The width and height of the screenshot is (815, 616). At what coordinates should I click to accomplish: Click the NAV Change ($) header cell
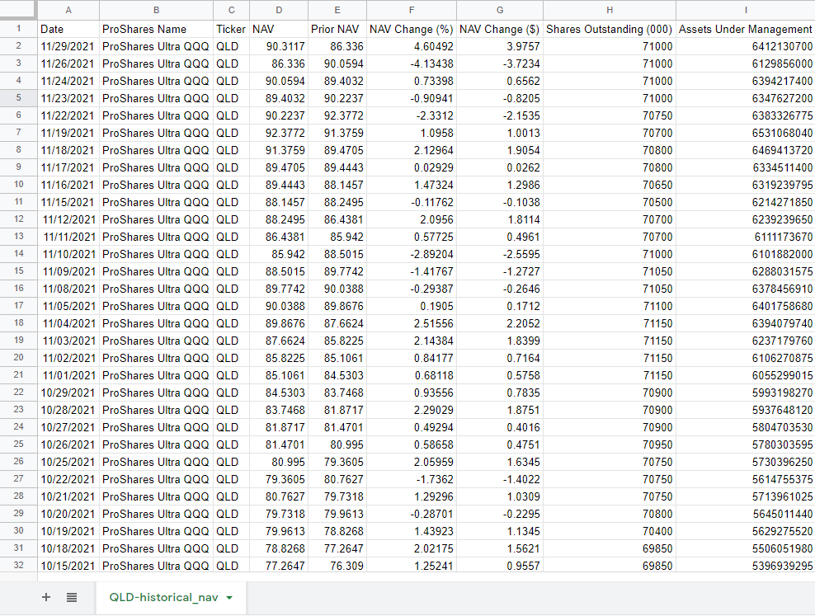click(x=500, y=29)
